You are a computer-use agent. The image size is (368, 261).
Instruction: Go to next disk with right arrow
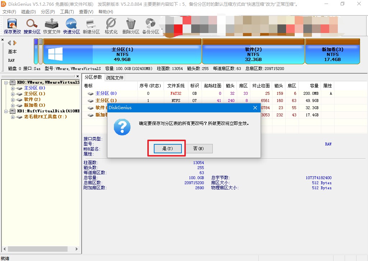[x=15, y=43]
